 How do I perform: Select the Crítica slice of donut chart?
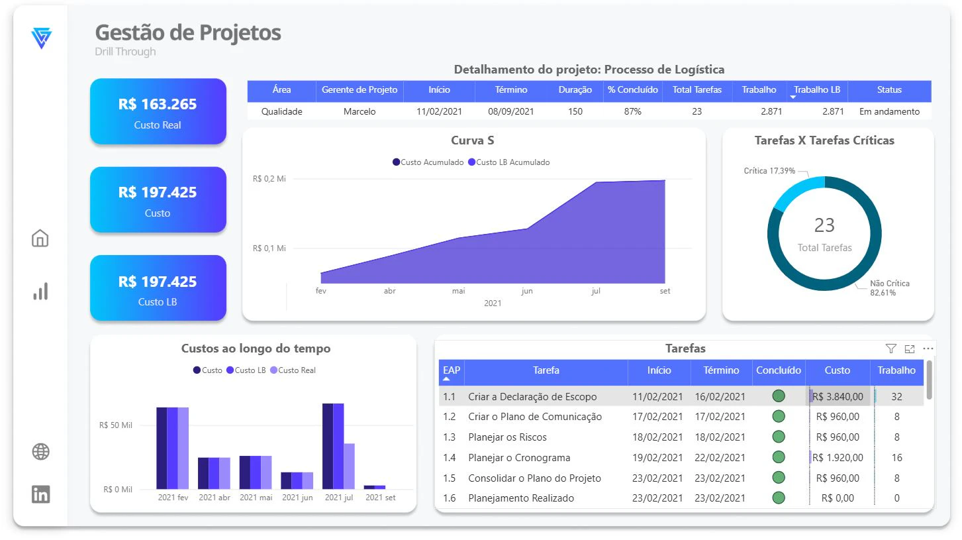click(795, 190)
